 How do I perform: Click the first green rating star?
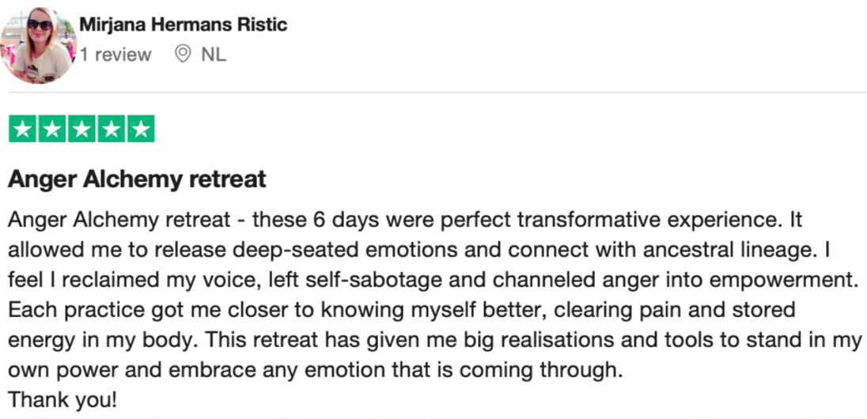23,129
